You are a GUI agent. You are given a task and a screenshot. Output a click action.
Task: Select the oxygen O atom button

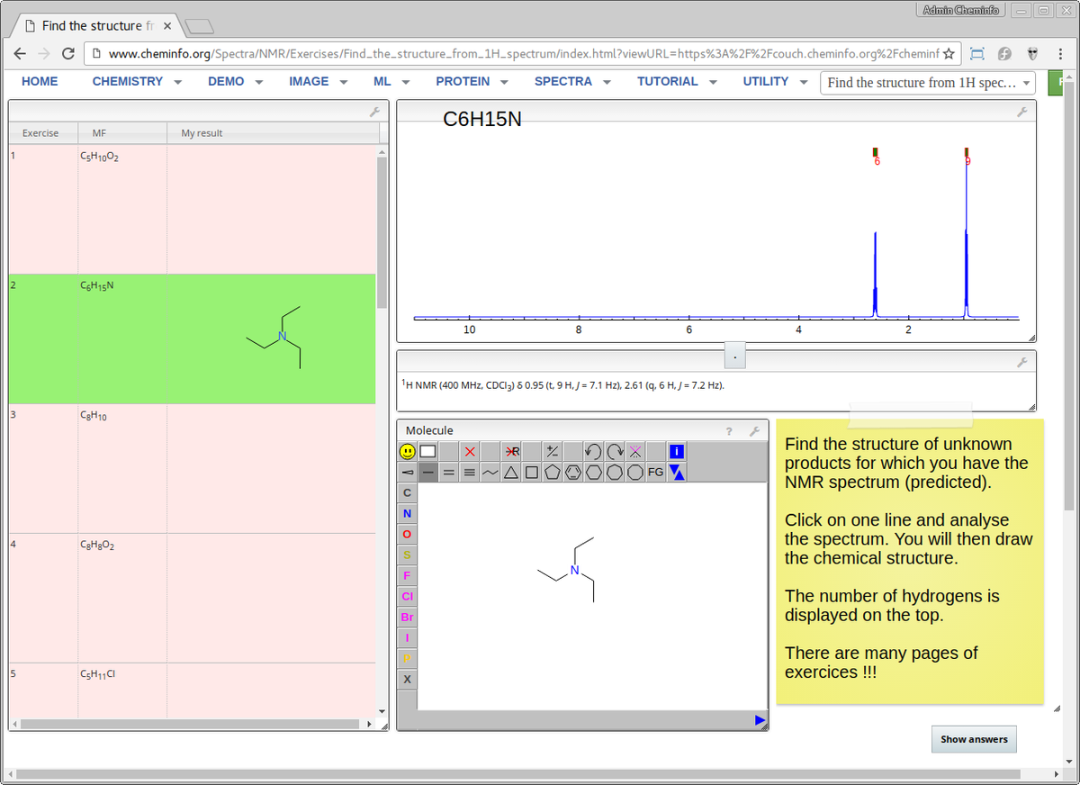408,534
